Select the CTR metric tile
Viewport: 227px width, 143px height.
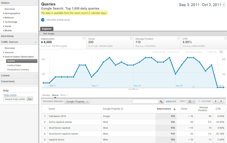tap(204, 42)
